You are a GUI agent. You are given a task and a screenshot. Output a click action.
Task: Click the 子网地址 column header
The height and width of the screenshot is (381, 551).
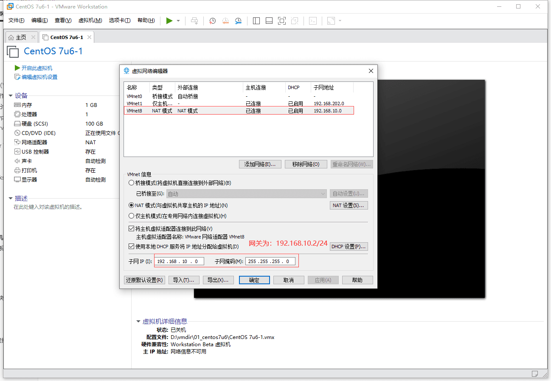[332, 87]
